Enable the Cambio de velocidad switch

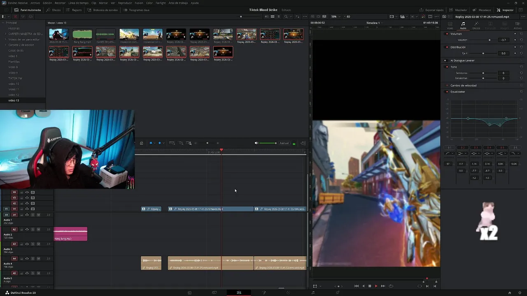click(447, 86)
